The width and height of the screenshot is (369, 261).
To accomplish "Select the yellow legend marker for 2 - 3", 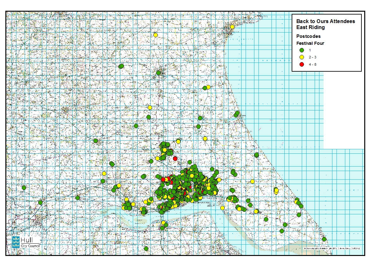I will pos(302,57).
